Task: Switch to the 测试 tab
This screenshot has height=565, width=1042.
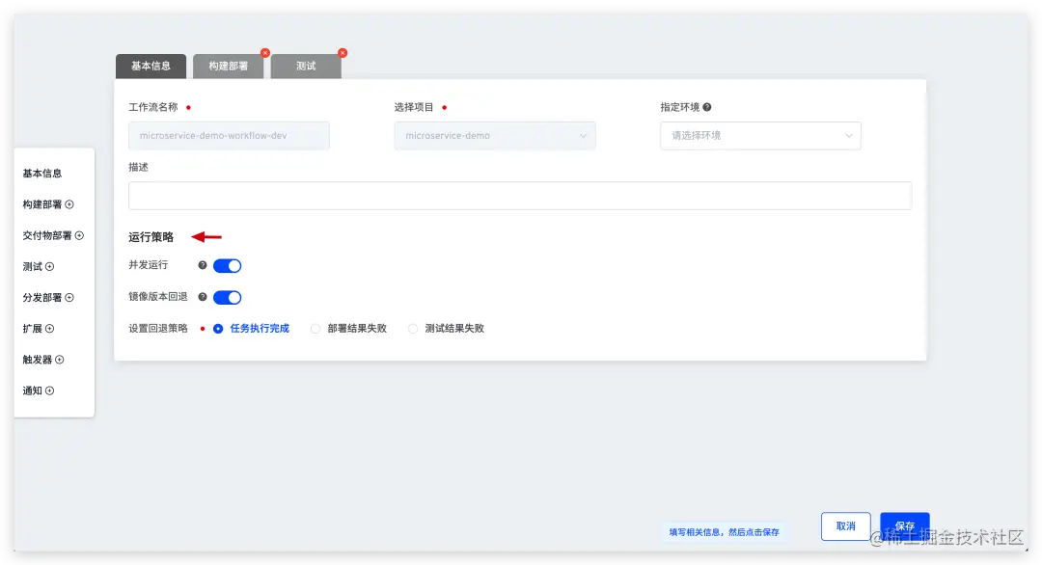Action: click(x=306, y=67)
